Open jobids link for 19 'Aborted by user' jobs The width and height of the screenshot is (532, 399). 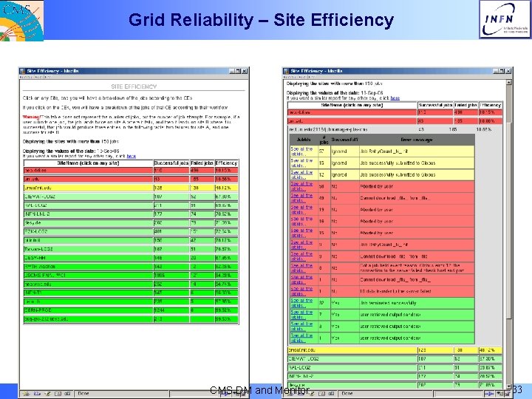click(301, 210)
